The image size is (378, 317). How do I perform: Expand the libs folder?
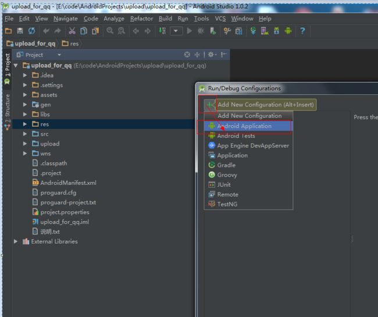tap(25, 114)
